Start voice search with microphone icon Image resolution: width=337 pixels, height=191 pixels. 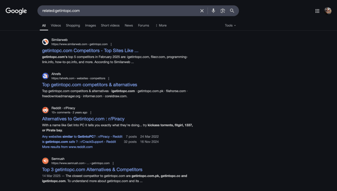213,11
